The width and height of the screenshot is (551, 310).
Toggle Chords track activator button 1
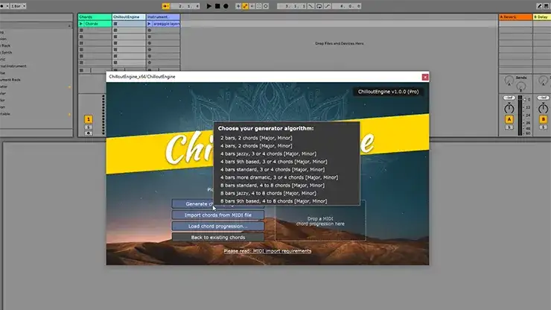[x=88, y=119]
